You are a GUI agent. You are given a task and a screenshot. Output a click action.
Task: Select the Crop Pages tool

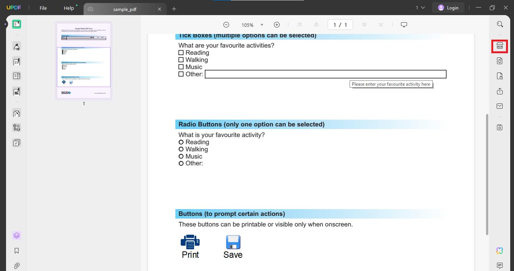coord(16,127)
